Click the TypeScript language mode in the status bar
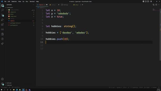Image resolution: width=161 pixels, height=91 pixels. (x=134, y=87)
